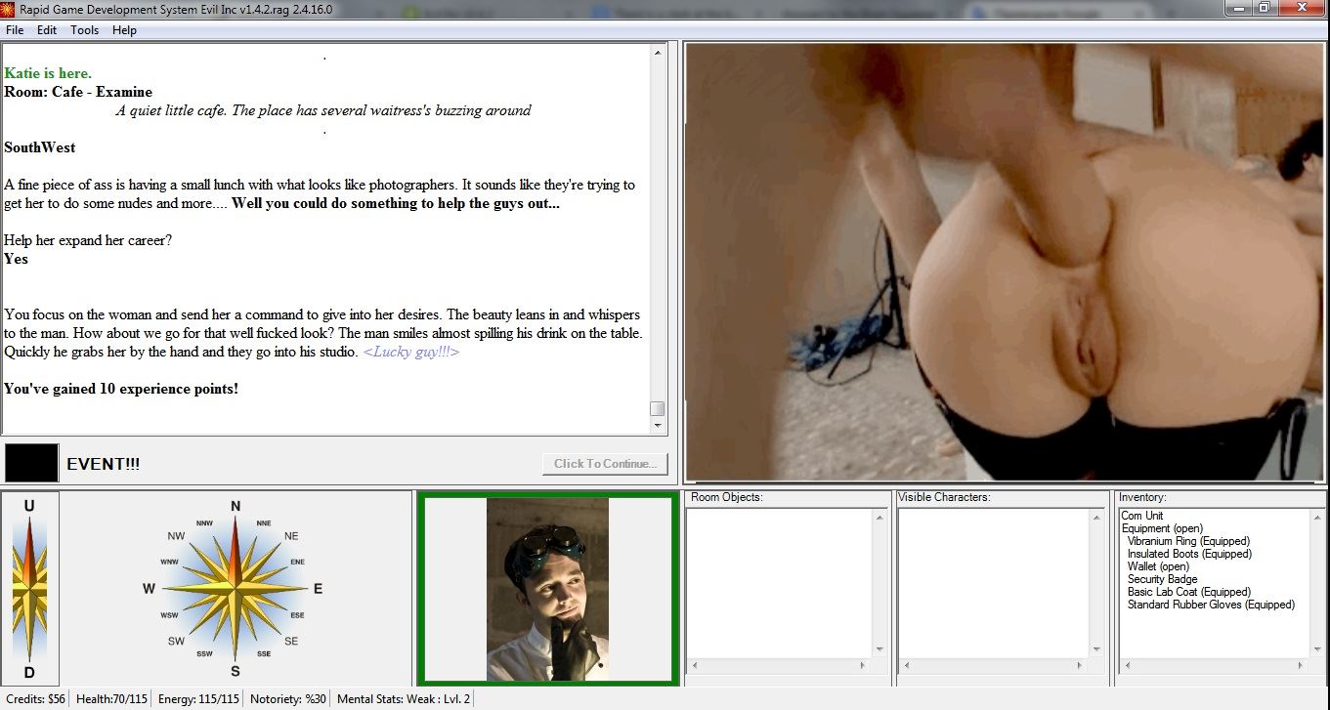
Task: Click the player portrait with goggles
Action: pos(547,589)
